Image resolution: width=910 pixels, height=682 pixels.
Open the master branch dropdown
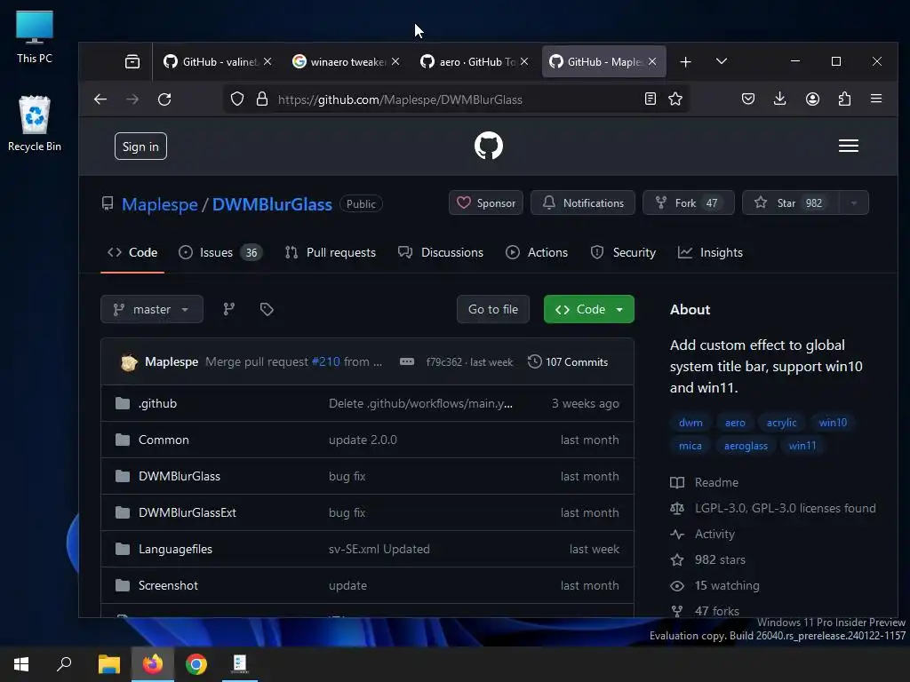click(151, 309)
